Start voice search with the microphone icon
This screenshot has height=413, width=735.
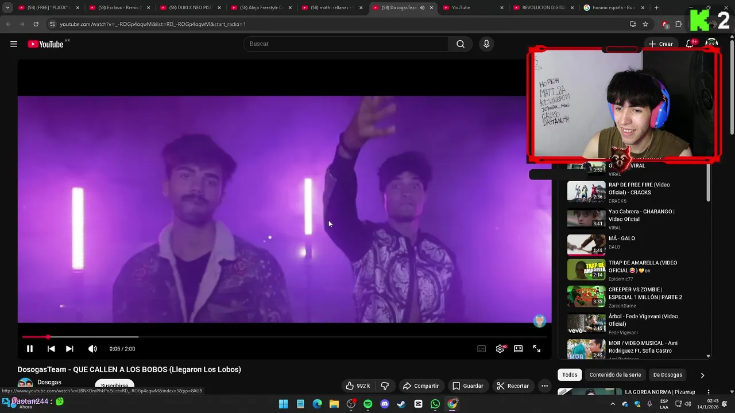coord(486,44)
